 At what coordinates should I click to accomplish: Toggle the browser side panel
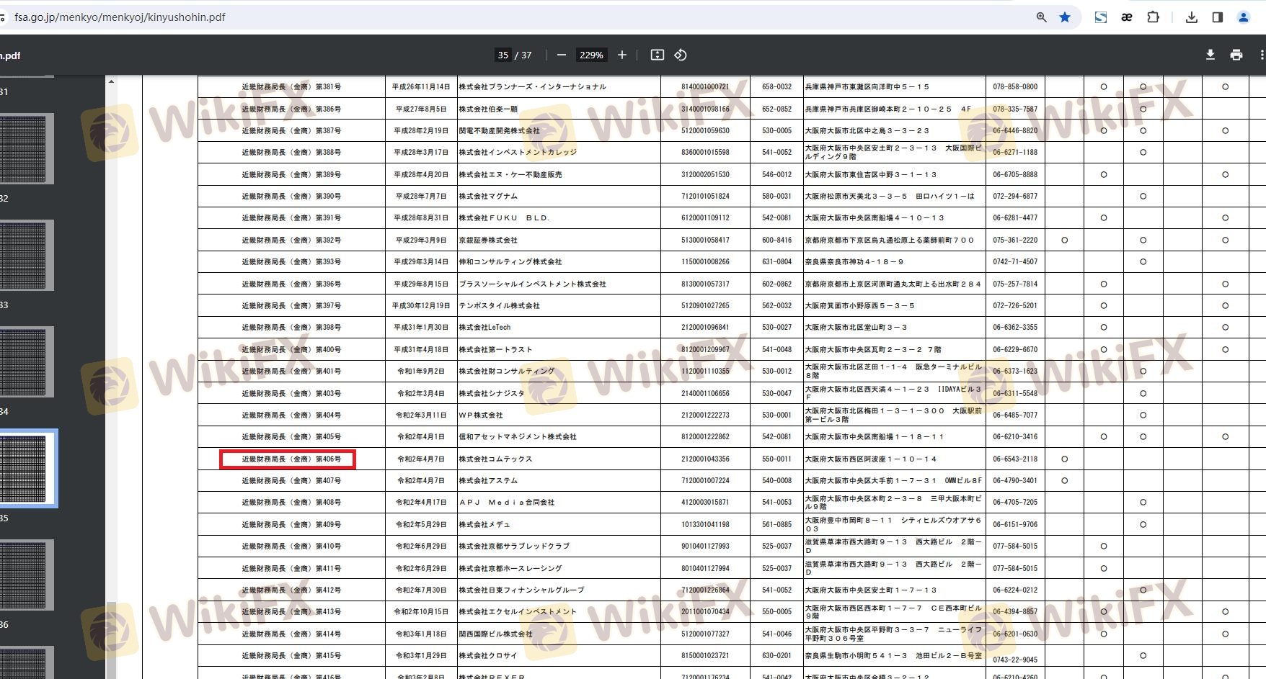pos(1218,17)
